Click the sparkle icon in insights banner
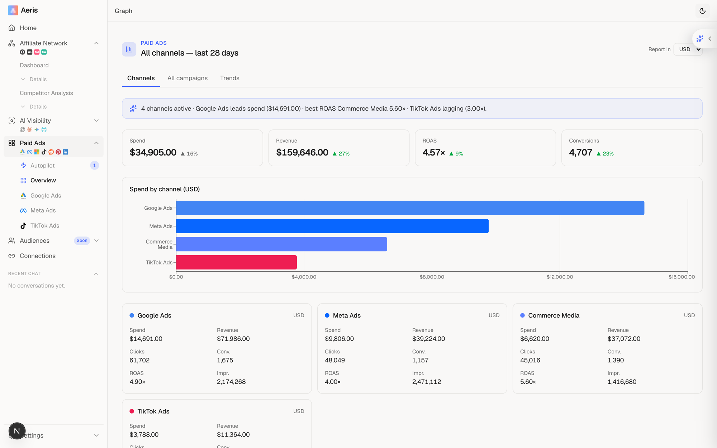Screen dimensions: 717x448 click(133, 109)
